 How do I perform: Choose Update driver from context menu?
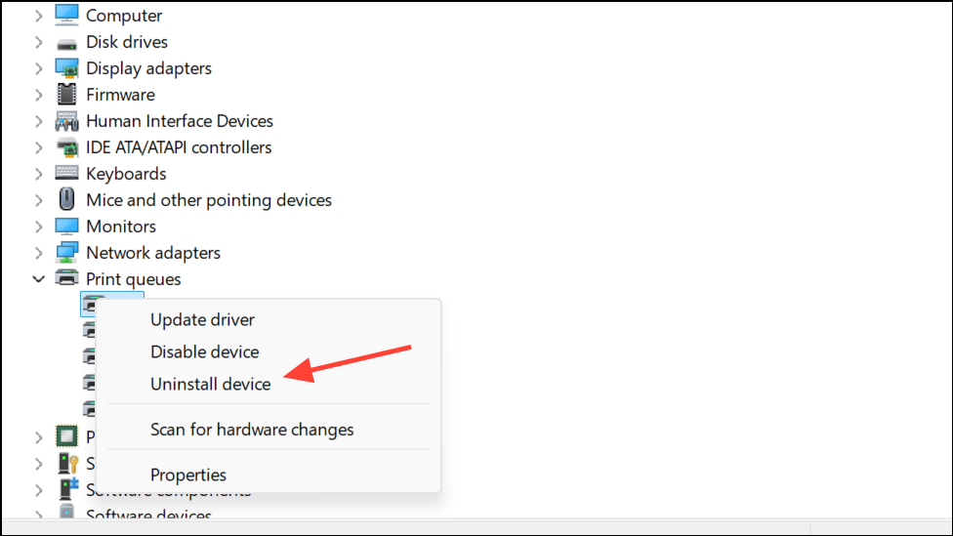pyautogui.click(x=202, y=319)
